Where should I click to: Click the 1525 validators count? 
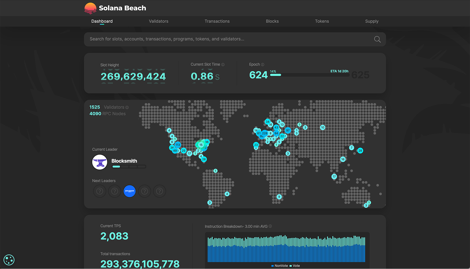pyautogui.click(x=95, y=107)
